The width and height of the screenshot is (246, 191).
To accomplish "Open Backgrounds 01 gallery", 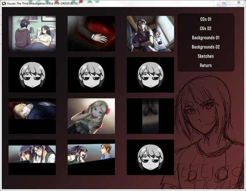I will pyautogui.click(x=206, y=38).
